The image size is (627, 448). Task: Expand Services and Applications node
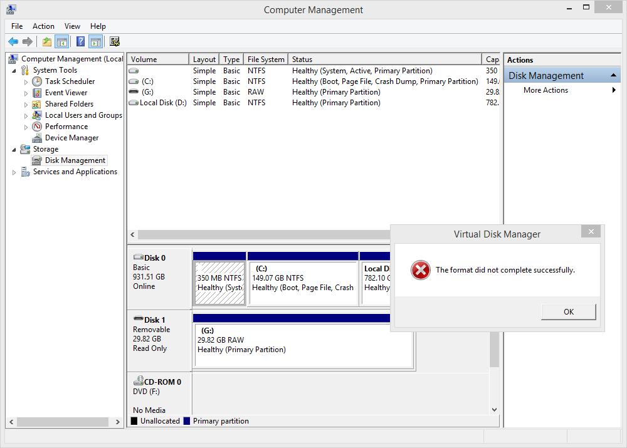[14, 171]
